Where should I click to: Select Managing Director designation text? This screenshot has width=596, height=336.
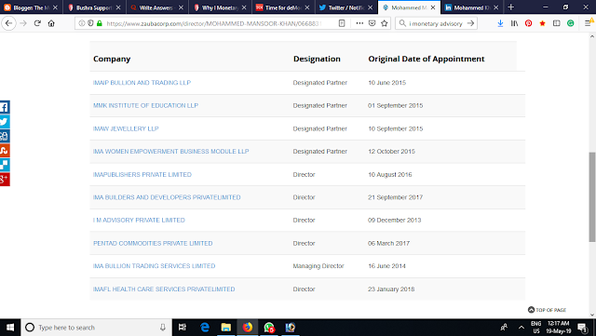[318, 266]
